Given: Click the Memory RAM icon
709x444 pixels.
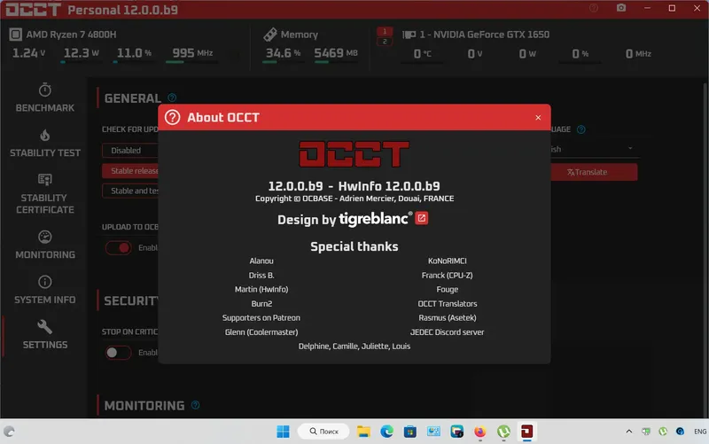Looking at the screenshot, I should click(270, 35).
